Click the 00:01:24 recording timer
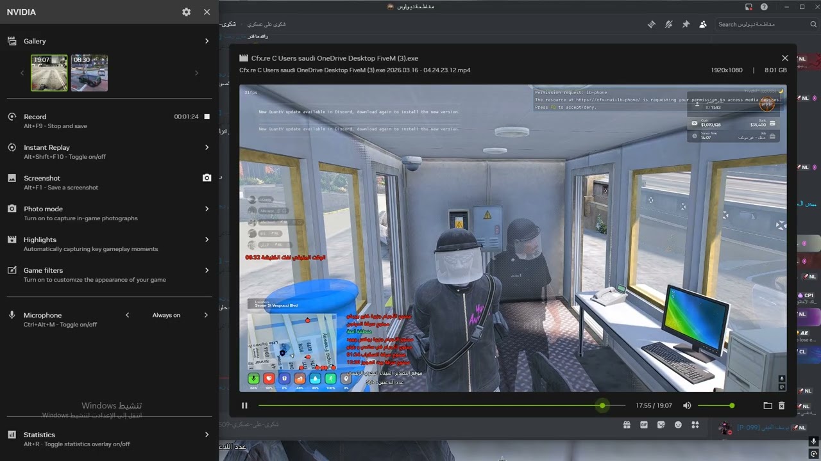The height and width of the screenshot is (461, 821). tap(186, 117)
